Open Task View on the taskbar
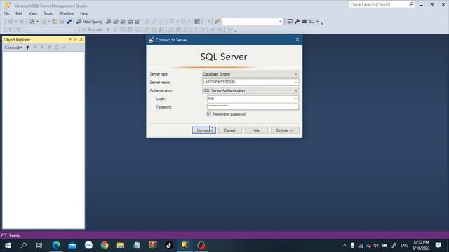The width and height of the screenshot is (449, 252). (39, 245)
